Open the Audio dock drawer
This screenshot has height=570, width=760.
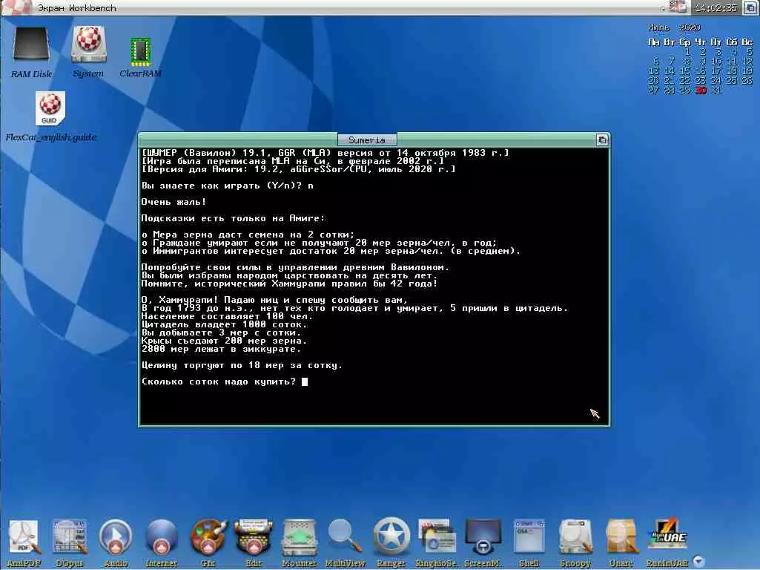coord(116,538)
